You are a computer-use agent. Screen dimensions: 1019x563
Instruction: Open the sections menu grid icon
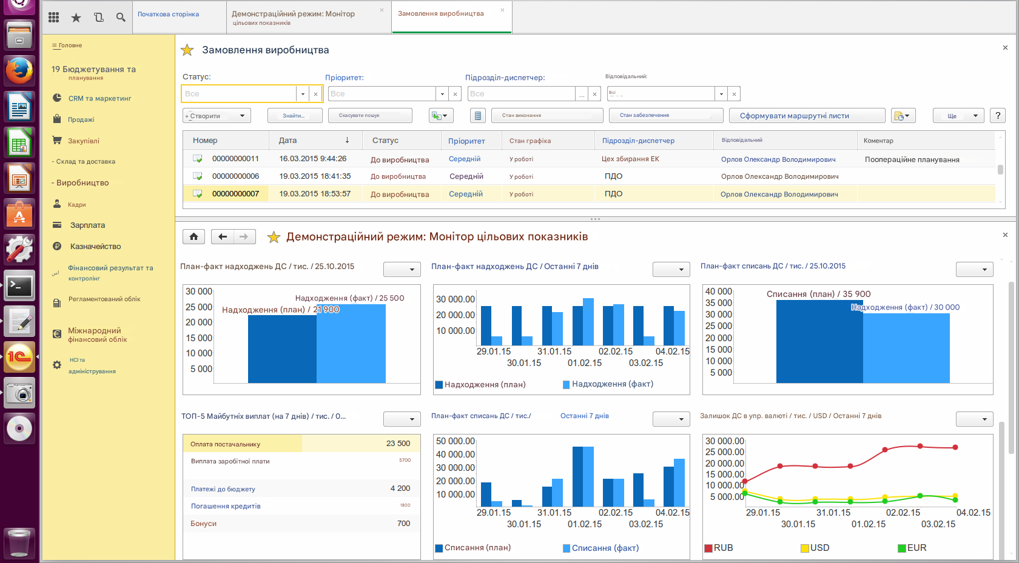click(53, 18)
